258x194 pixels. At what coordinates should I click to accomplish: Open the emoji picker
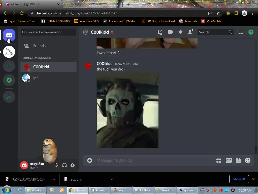tap(248, 160)
